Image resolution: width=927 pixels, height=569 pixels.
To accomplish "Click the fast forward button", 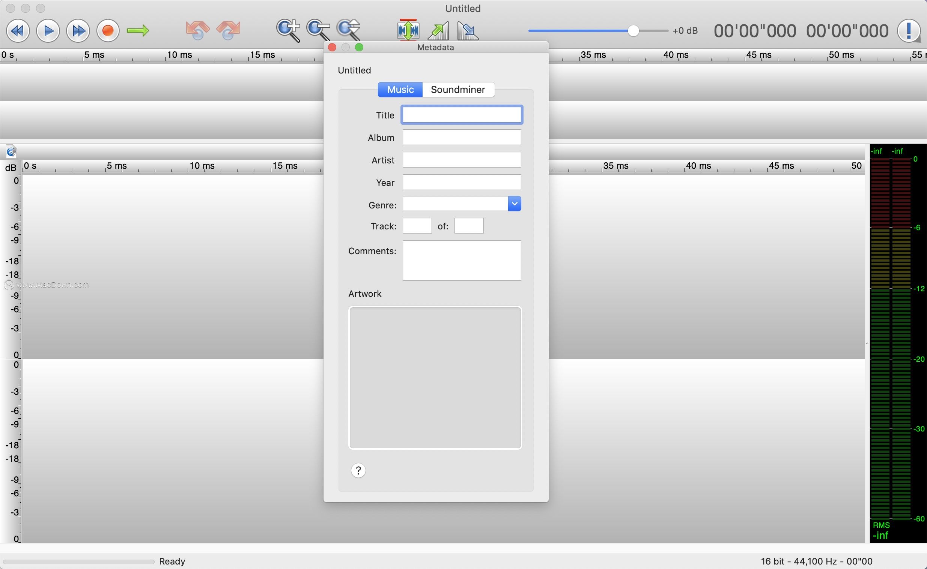I will pos(78,30).
